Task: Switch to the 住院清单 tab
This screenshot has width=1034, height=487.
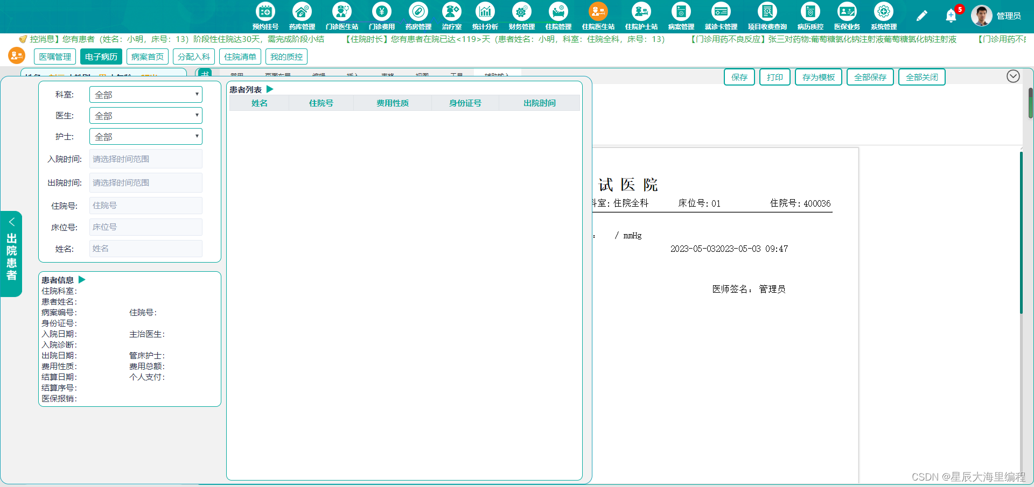Action: [240, 57]
